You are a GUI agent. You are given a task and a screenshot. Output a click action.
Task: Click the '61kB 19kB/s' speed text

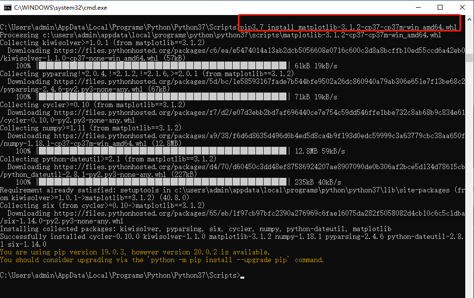[x=316, y=66]
